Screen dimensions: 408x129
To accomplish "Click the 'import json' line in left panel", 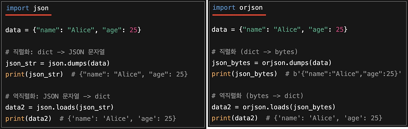I will 27,8.
